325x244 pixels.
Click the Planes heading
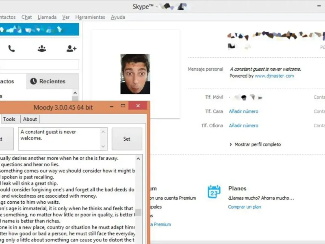pyautogui.click(x=237, y=188)
